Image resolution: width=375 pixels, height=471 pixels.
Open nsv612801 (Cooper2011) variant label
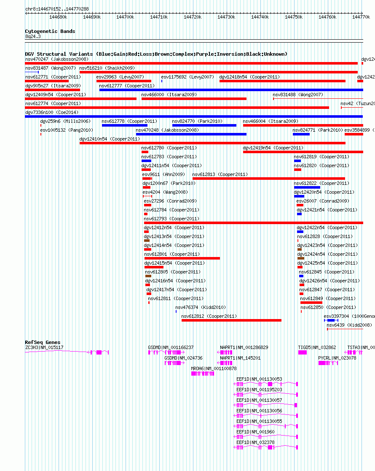point(172,254)
